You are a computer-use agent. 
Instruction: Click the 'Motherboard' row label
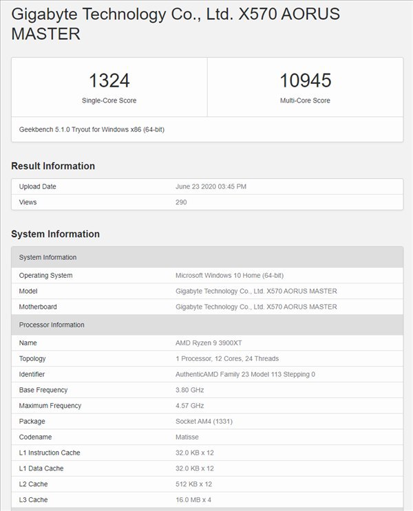(x=38, y=307)
